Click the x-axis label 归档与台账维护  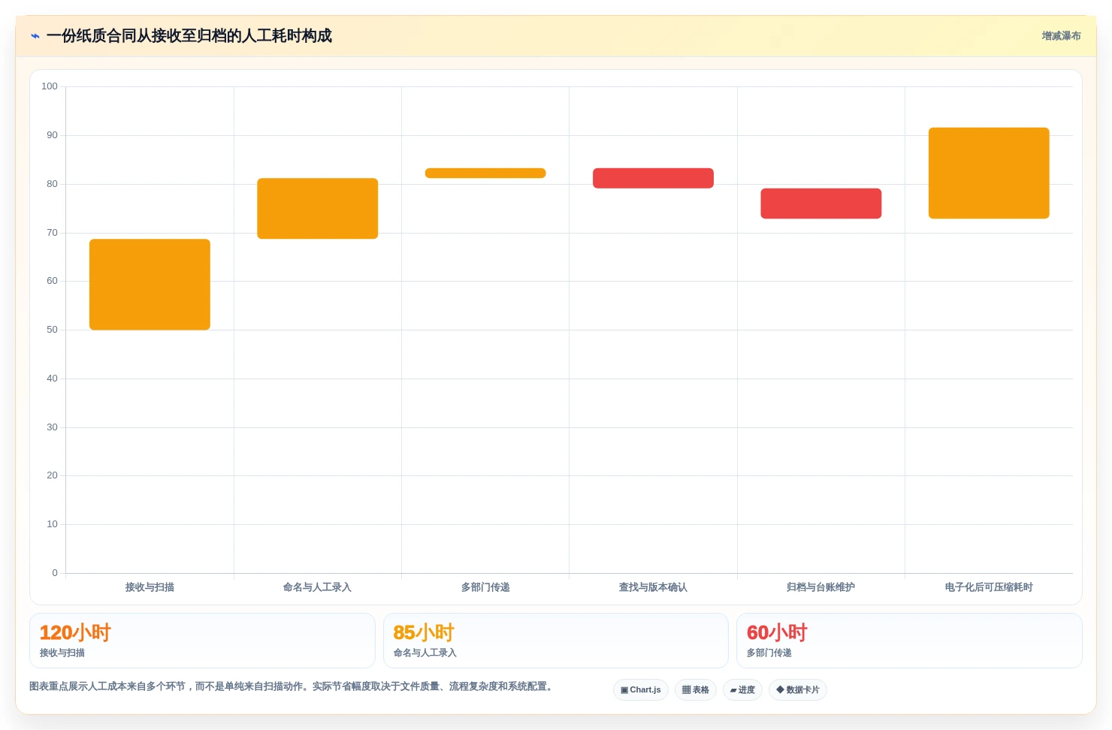(x=821, y=587)
